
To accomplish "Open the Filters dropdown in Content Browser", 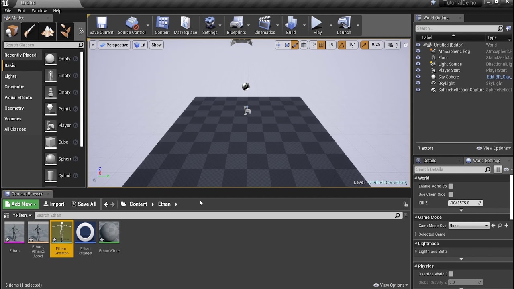I will click(x=22, y=216).
